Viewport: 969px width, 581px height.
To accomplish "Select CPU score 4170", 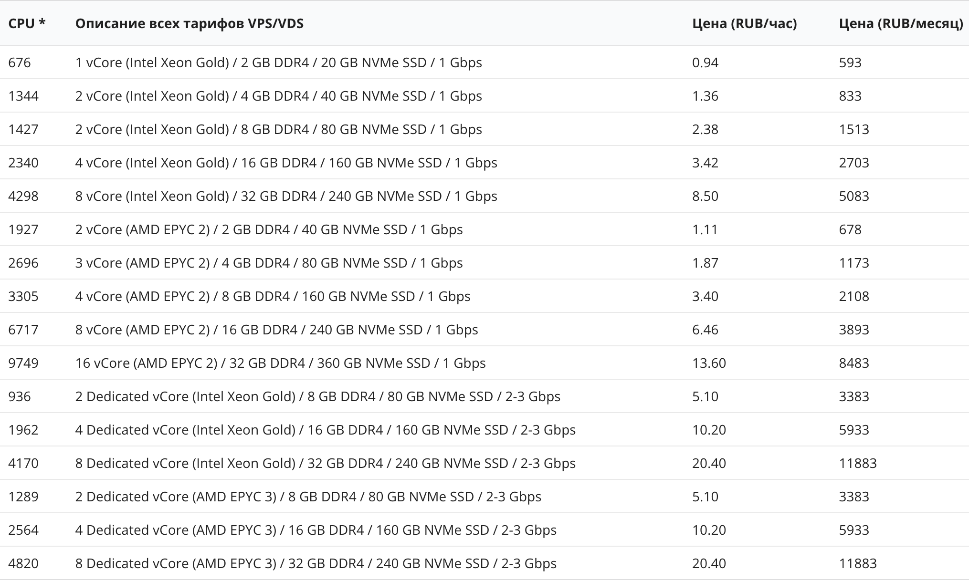I will [23, 463].
